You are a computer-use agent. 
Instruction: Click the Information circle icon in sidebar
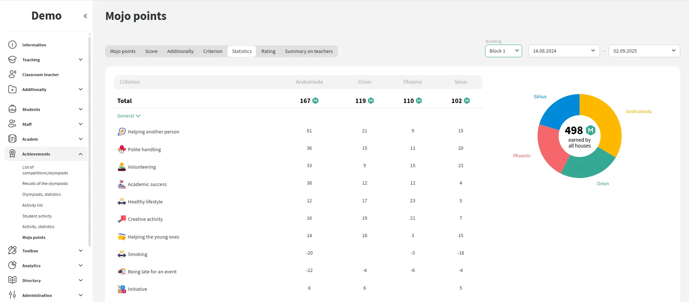pos(12,45)
